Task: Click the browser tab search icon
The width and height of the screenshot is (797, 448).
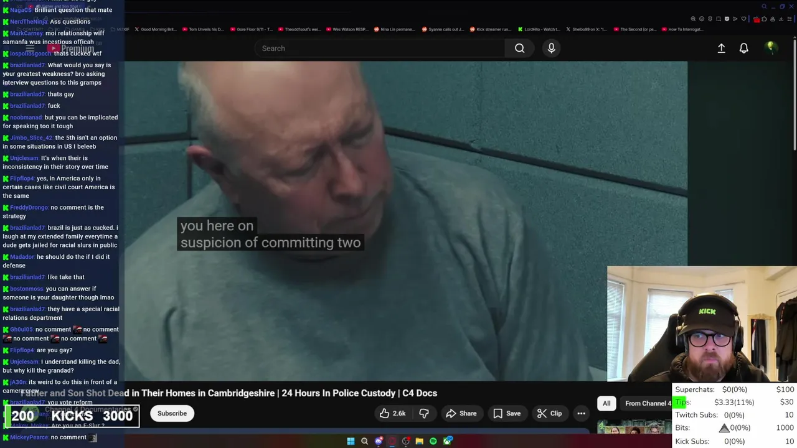Action: [764, 6]
